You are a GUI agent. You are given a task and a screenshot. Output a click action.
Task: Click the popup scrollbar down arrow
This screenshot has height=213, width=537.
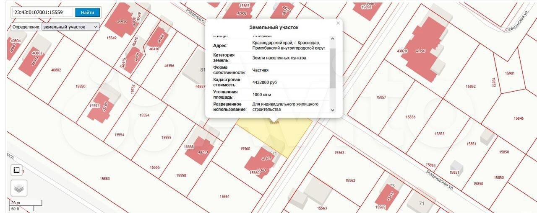333,110
